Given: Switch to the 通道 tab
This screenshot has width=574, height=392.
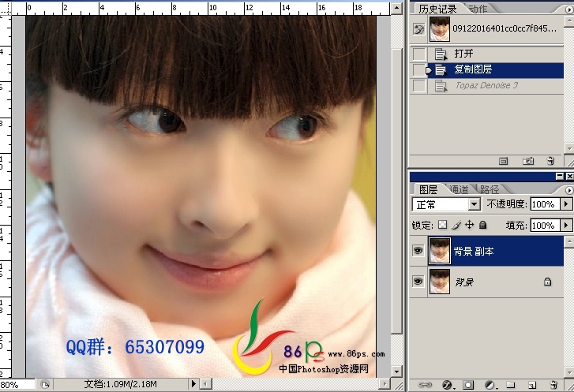Looking at the screenshot, I should point(459,189).
